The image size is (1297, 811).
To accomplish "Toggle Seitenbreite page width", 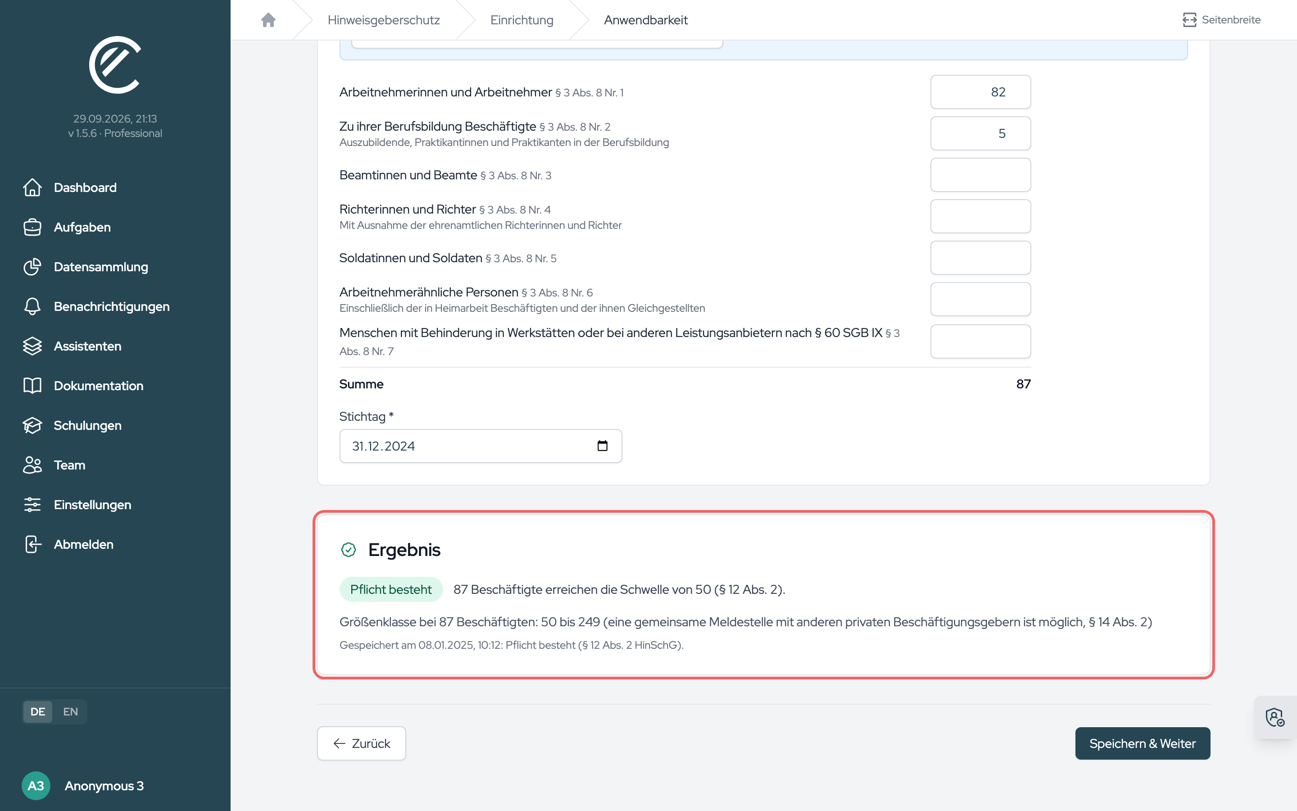I will coord(1221,20).
